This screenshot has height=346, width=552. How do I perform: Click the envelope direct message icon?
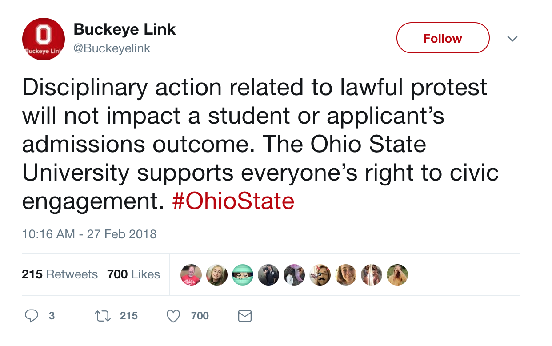[x=245, y=316]
